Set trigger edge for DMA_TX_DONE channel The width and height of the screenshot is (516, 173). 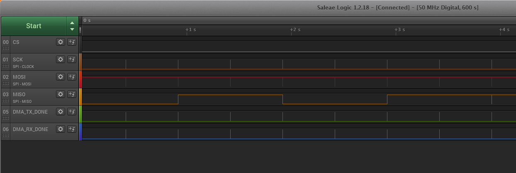tap(72, 112)
